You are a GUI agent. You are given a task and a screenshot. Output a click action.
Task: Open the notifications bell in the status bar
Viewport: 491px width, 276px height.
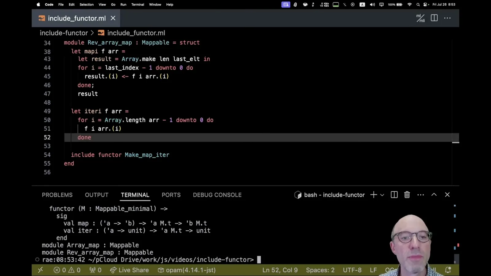pos(448,270)
